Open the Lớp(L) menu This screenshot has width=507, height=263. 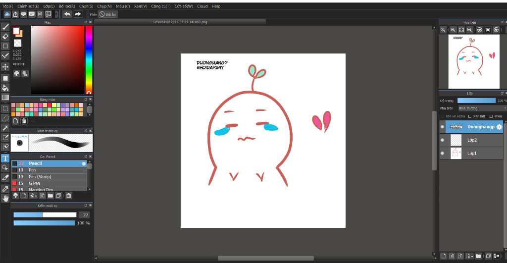click(49, 6)
